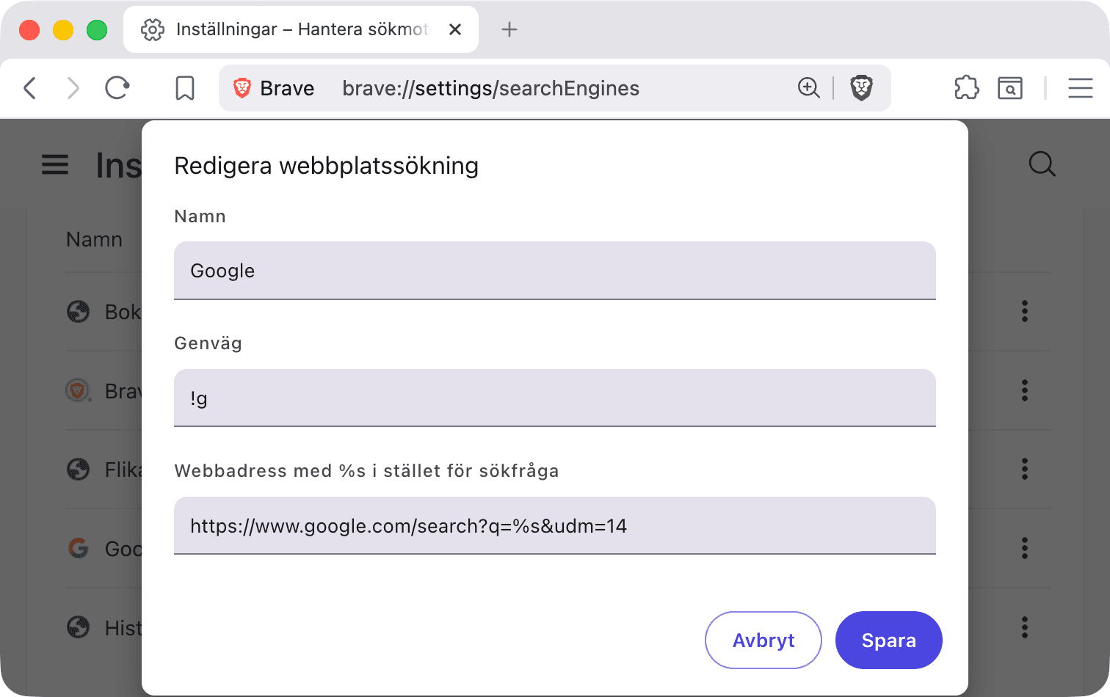Open more options for the Brave row
The height and width of the screenshot is (697, 1110).
coord(1025,390)
